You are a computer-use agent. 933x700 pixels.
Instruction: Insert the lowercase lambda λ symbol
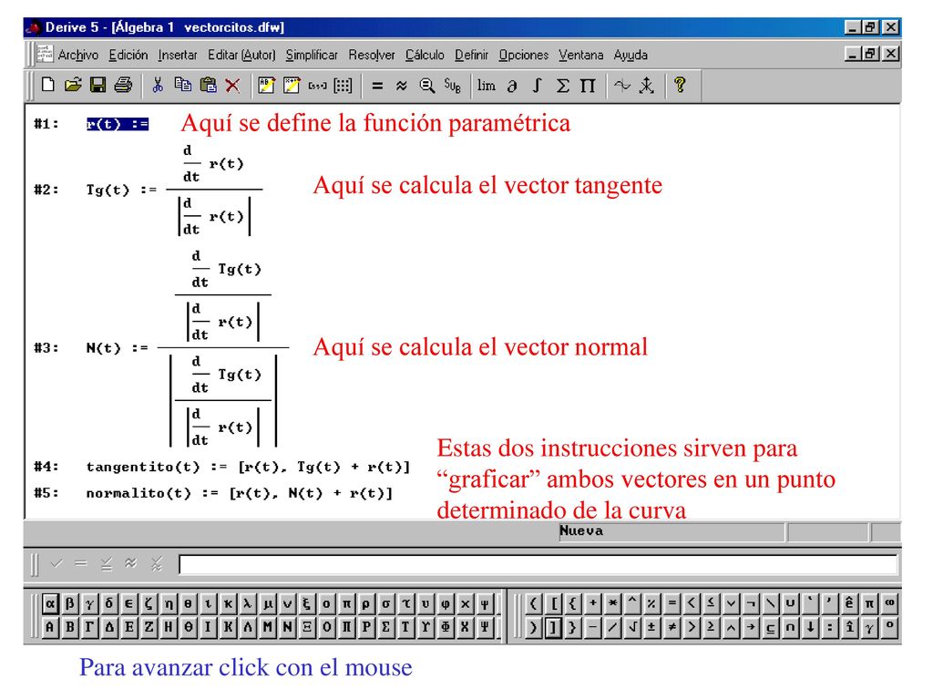(x=248, y=603)
